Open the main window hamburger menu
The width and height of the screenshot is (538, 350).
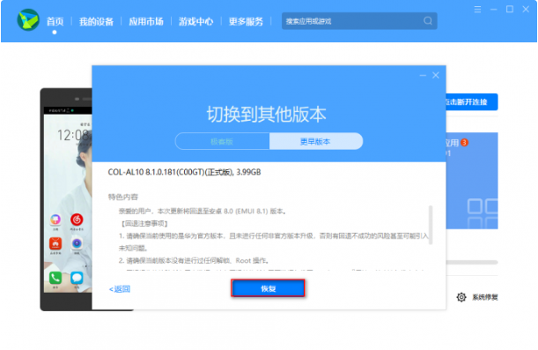(x=477, y=10)
